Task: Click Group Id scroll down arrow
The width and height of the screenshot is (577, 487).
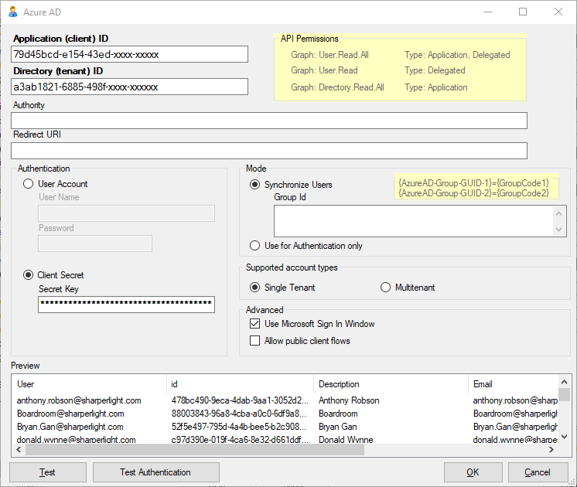Action: (x=559, y=230)
